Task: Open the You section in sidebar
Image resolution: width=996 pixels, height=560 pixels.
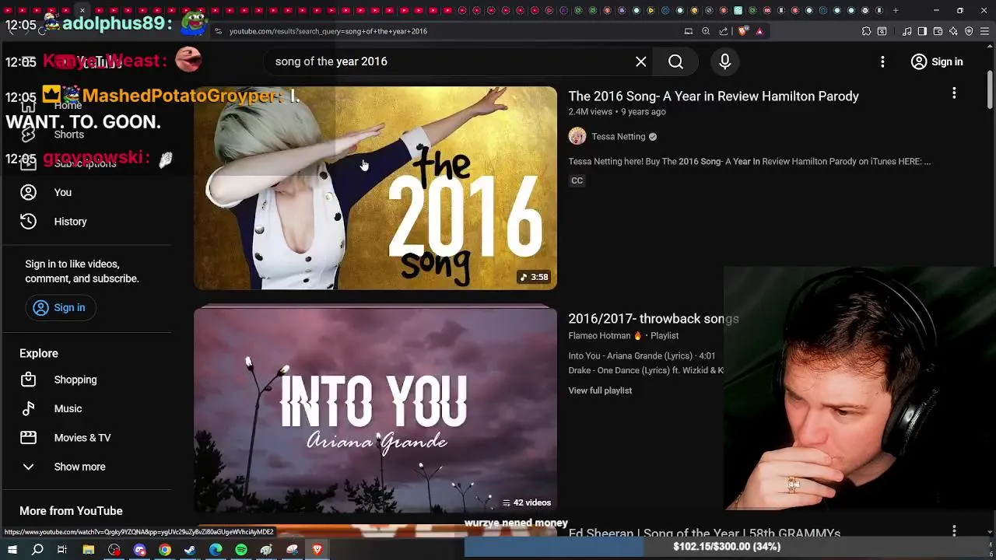Action: click(62, 192)
